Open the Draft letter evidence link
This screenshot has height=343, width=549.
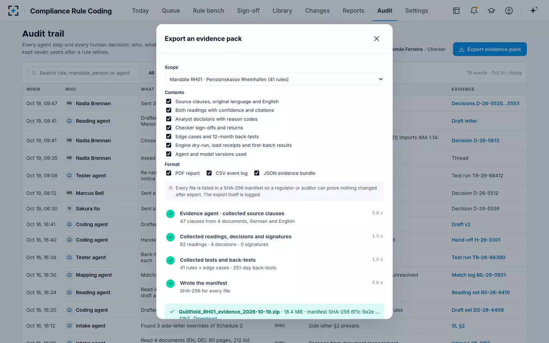pyautogui.click(x=464, y=121)
